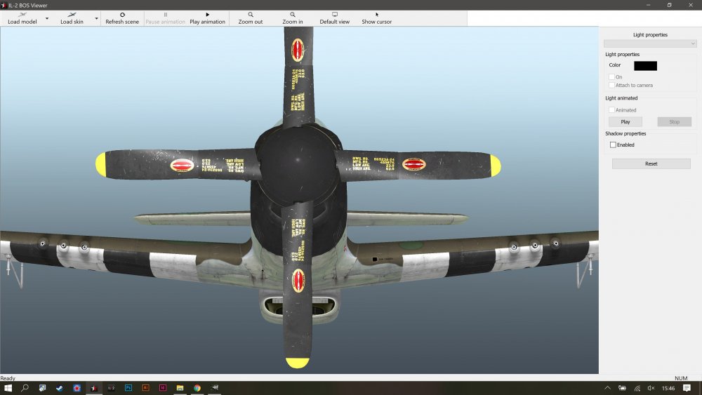Screen dimensions: 702x395
Task: Toggle the Animated light checkbox
Action: pos(611,110)
